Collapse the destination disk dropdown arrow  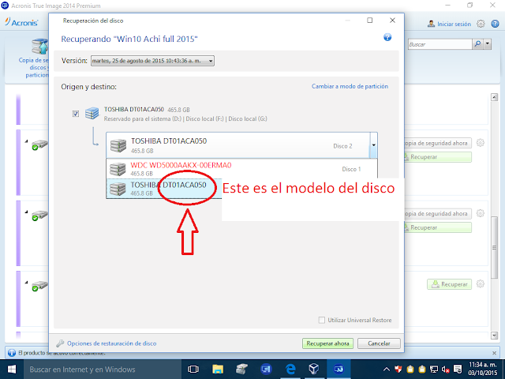373,145
